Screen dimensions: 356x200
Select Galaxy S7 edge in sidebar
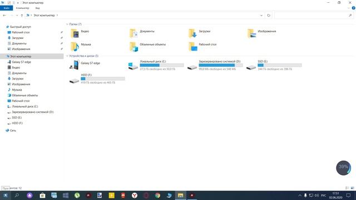tap(21, 62)
